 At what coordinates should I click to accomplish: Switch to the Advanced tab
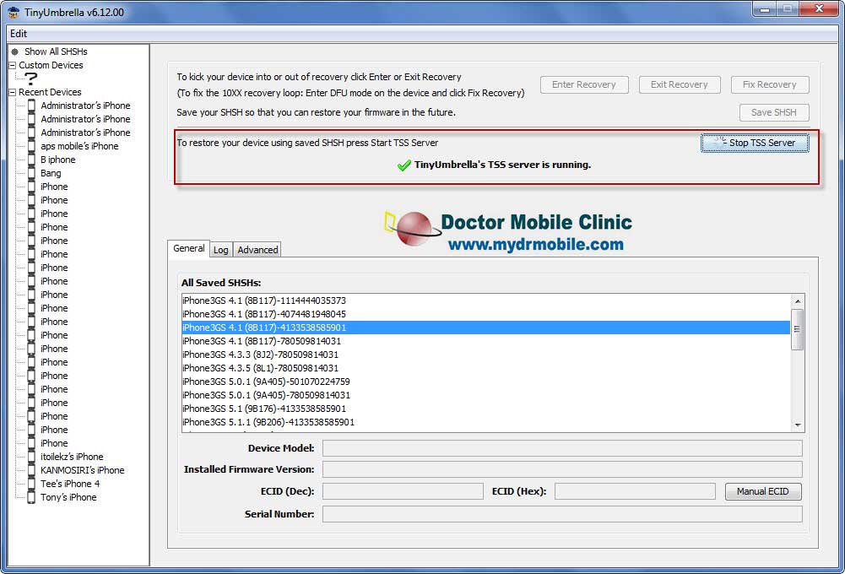pyautogui.click(x=257, y=250)
